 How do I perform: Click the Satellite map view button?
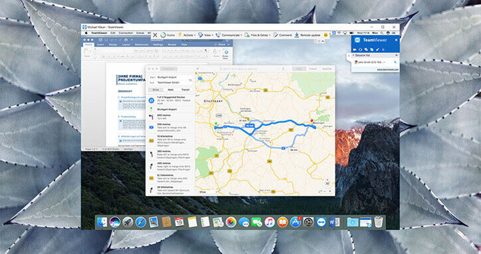[x=327, y=68]
